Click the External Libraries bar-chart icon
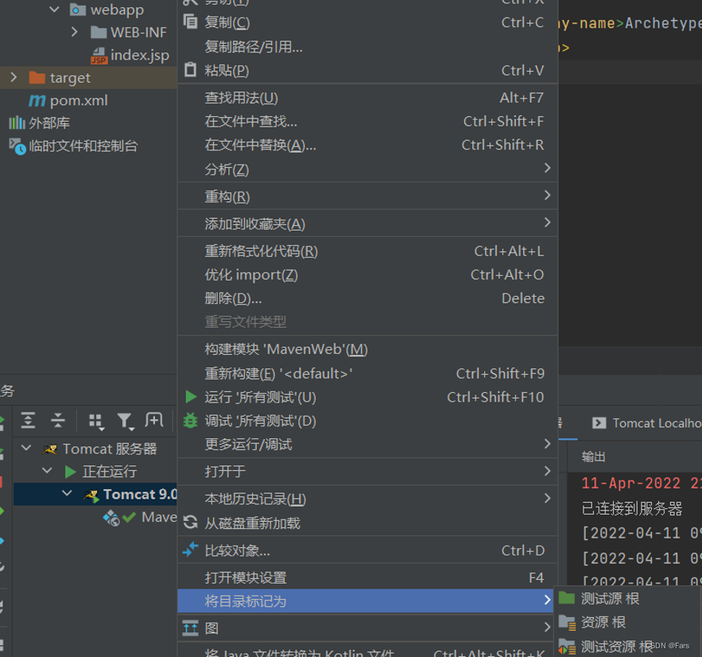Screen dimensions: 702x657 coord(17,122)
